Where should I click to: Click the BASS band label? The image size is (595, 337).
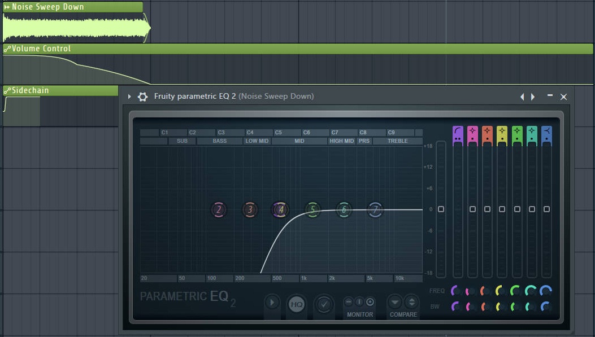pyautogui.click(x=220, y=141)
